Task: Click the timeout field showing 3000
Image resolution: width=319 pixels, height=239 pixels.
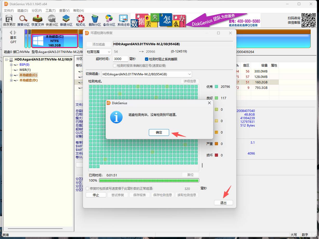Action: (x=121, y=59)
